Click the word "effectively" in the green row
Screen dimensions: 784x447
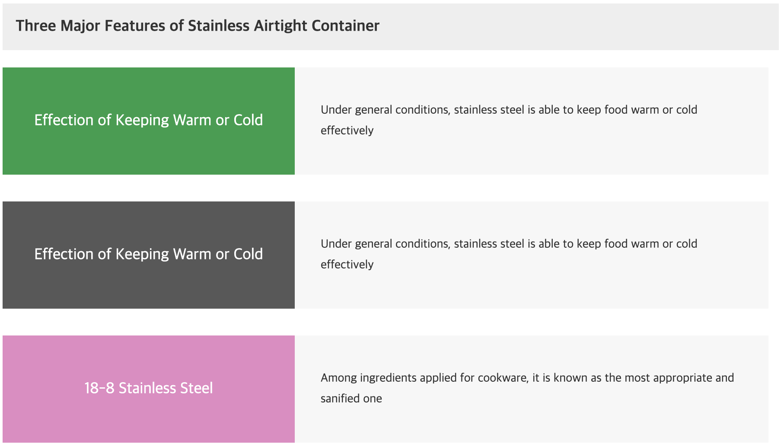[347, 131]
